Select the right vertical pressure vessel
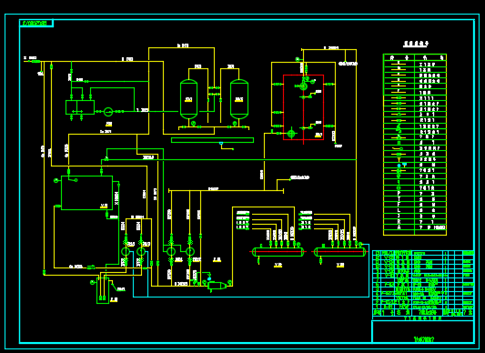The height and width of the screenshot is (353, 485). (x=239, y=99)
